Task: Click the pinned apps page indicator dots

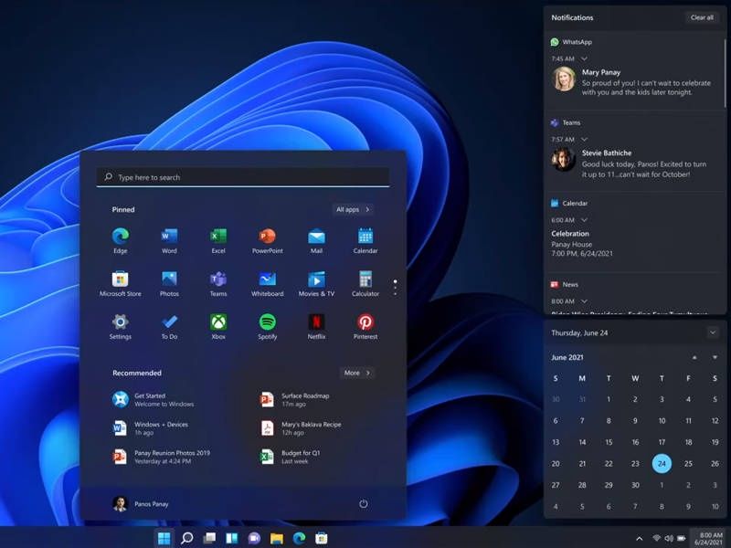Action: pos(395,288)
